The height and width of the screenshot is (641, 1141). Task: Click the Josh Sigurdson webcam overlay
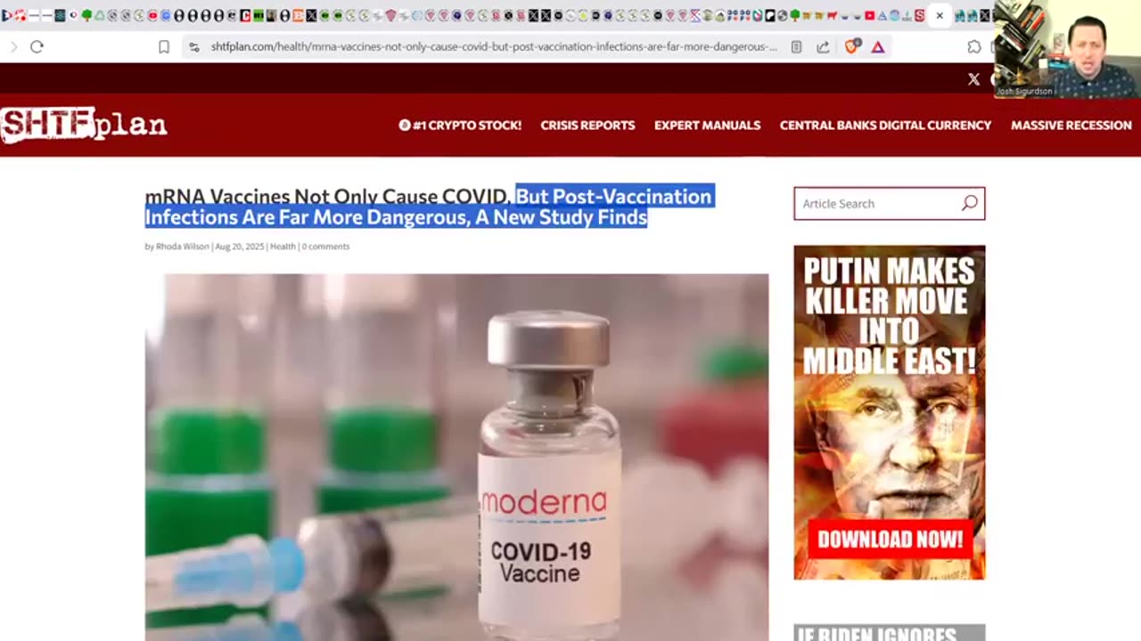[x=1066, y=49]
